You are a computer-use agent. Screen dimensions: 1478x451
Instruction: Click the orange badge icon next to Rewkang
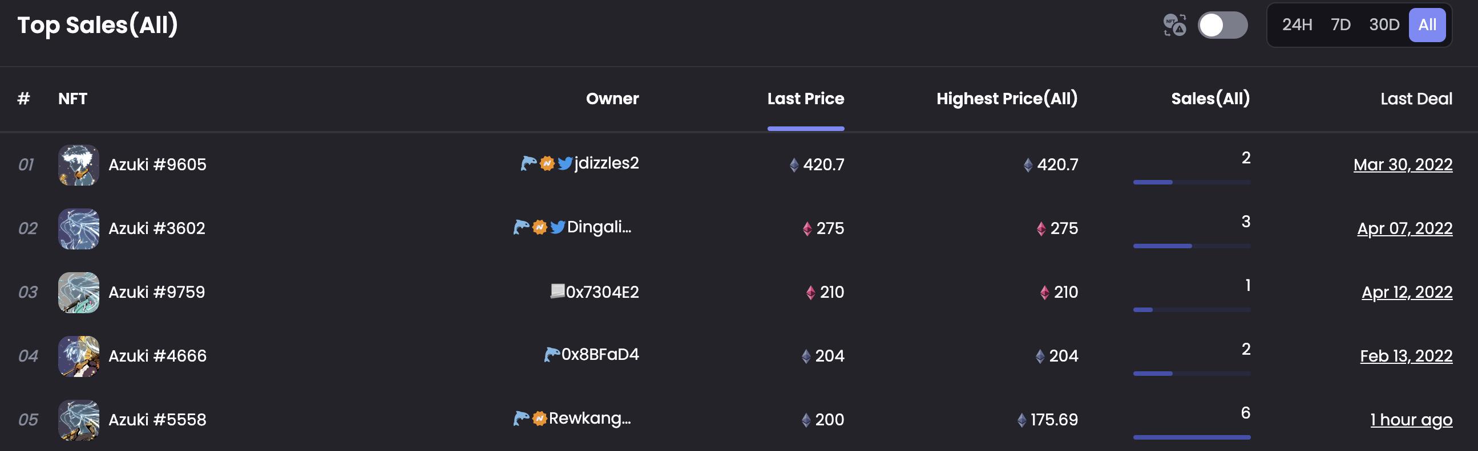[539, 419]
